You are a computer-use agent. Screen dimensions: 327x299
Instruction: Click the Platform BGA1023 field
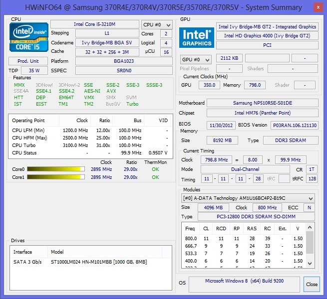(124, 61)
